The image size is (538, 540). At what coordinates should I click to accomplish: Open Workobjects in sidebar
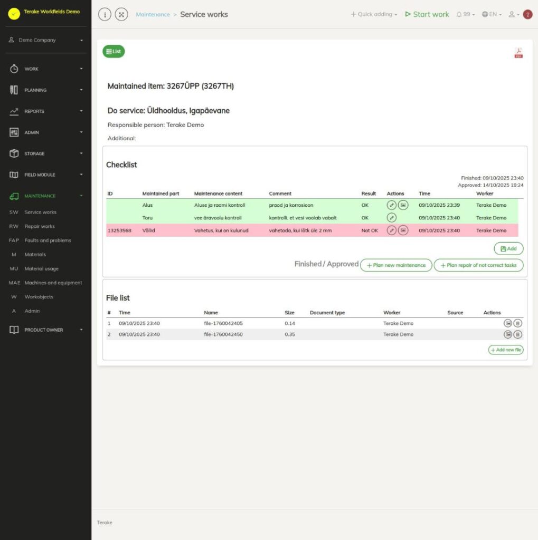[x=39, y=297]
